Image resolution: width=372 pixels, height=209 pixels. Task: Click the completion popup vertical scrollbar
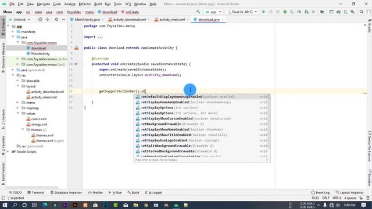[269, 121]
